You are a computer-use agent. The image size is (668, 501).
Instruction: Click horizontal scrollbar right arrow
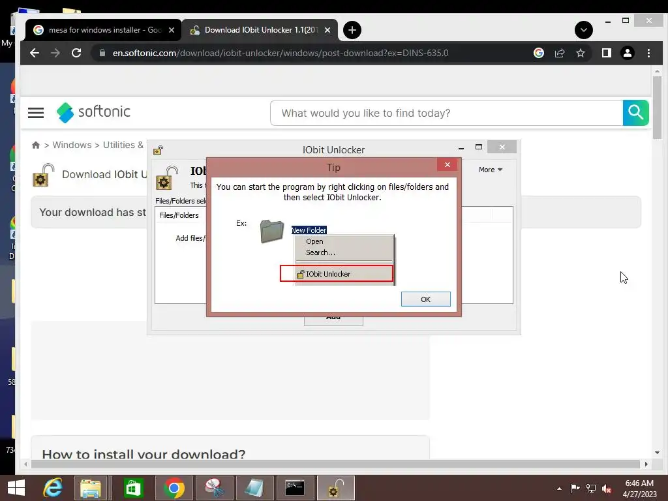point(646,464)
